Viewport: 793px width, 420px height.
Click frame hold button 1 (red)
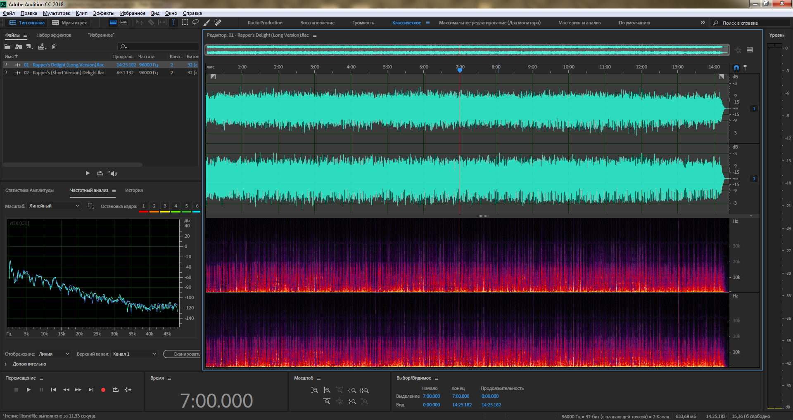pos(143,206)
